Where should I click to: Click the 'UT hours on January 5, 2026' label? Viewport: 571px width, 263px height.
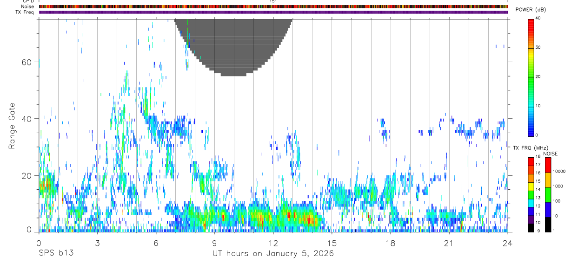tap(273, 254)
